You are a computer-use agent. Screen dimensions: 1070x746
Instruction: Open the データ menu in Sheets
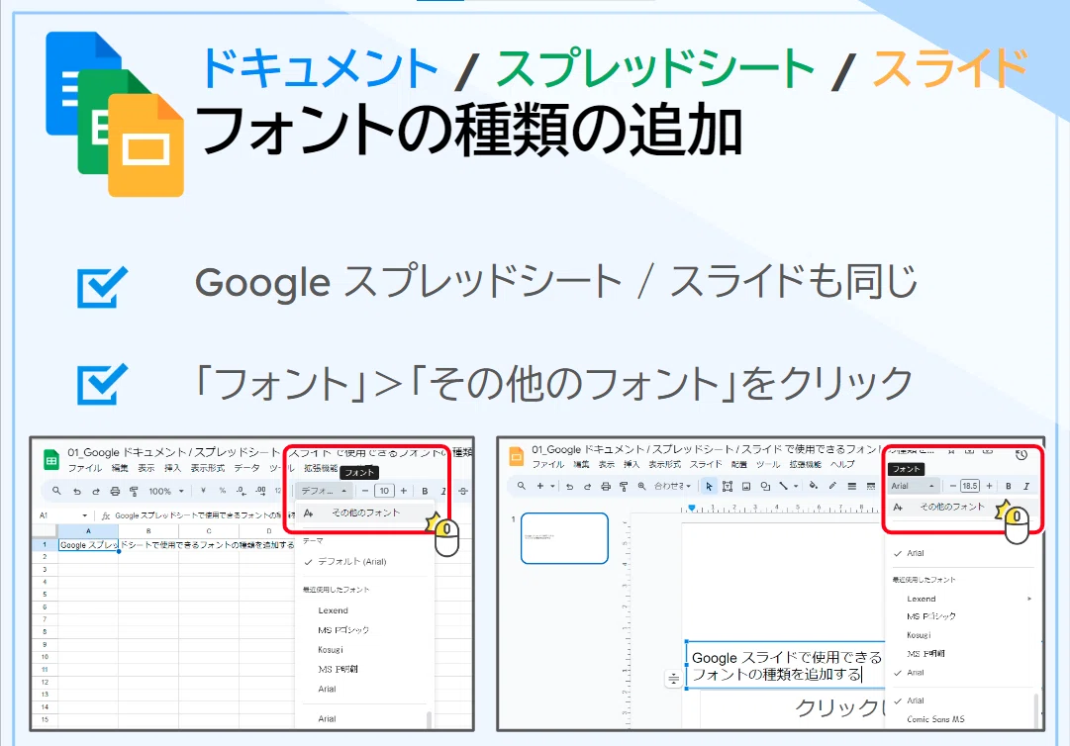click(247, 468)
